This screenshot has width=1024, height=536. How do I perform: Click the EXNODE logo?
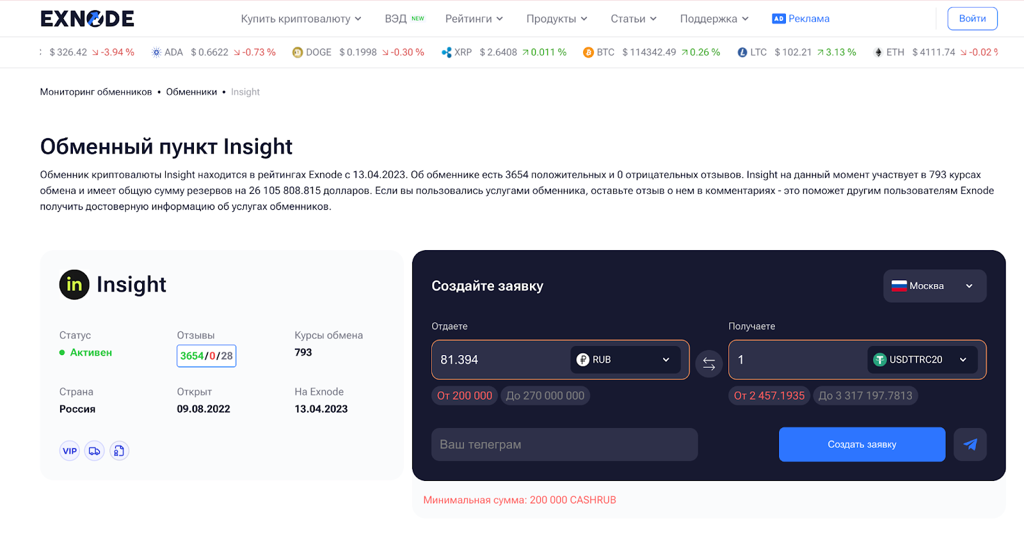[x=87, y=19]
